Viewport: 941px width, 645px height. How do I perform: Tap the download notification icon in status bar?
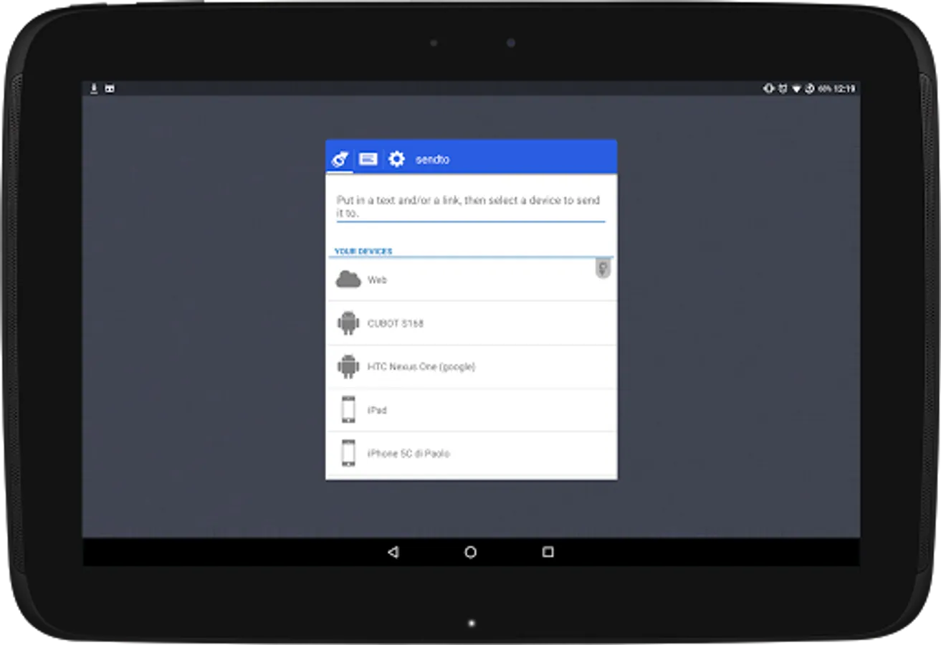pyautogui.click(x=93, y=88)
